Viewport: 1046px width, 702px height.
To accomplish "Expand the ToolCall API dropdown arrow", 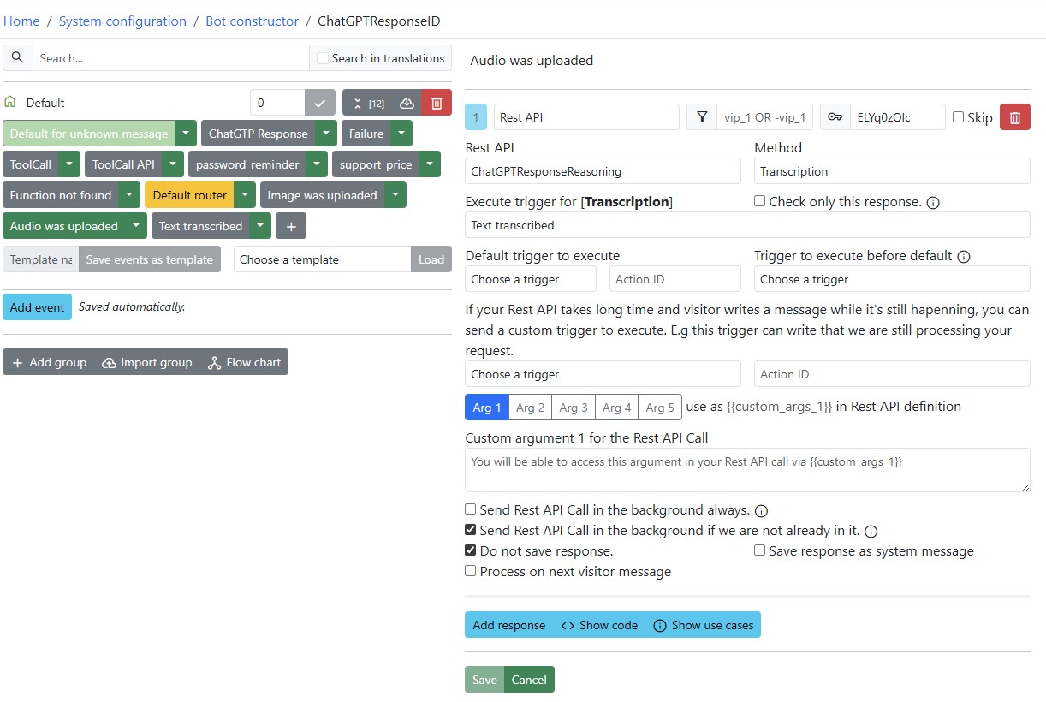I will 173,164.
